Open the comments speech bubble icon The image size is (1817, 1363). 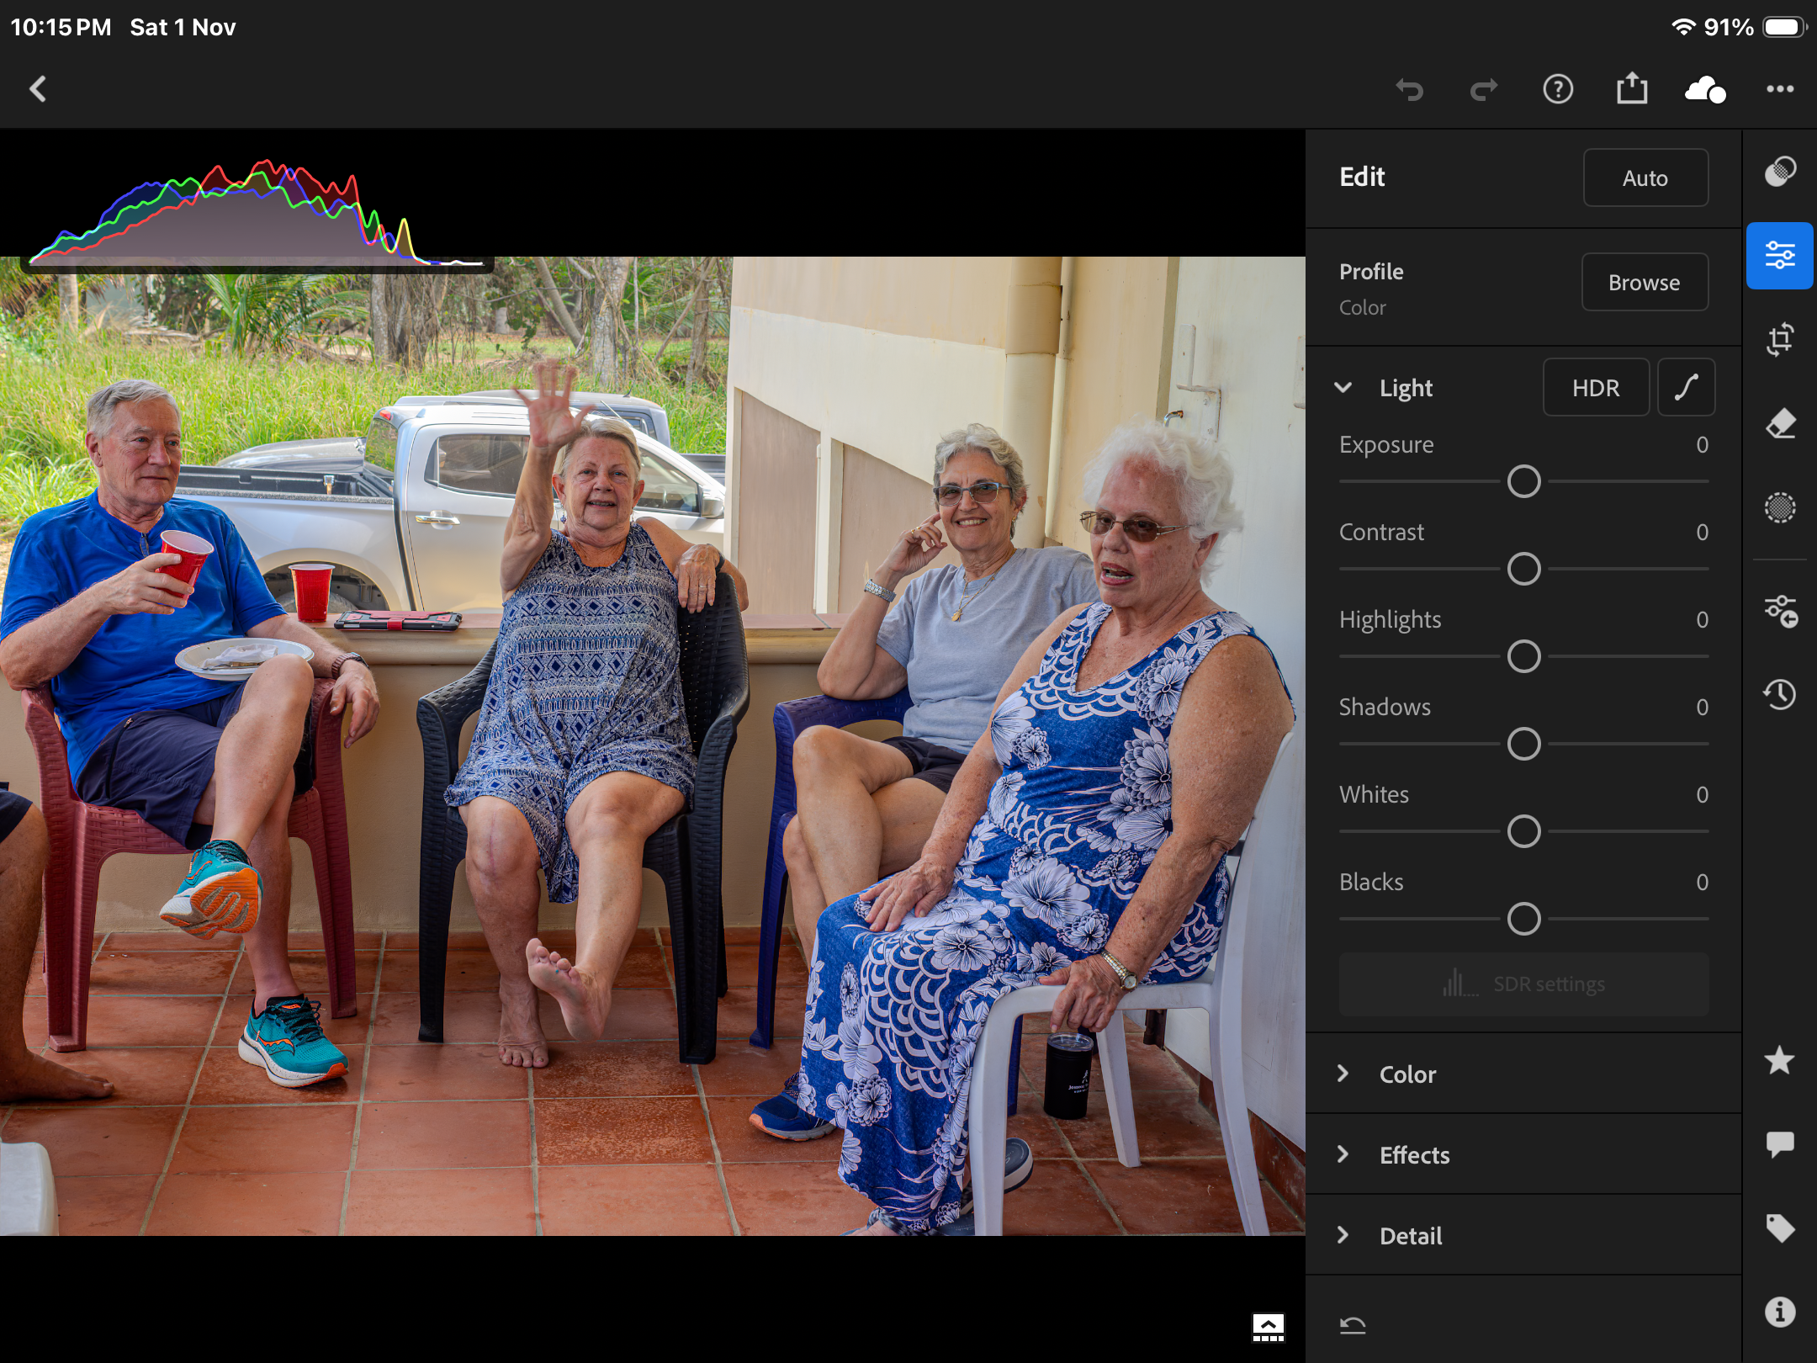(1779, 1144)
